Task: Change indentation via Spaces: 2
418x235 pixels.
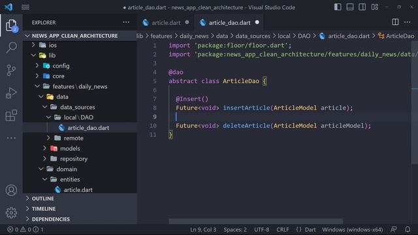Action: 235,229
